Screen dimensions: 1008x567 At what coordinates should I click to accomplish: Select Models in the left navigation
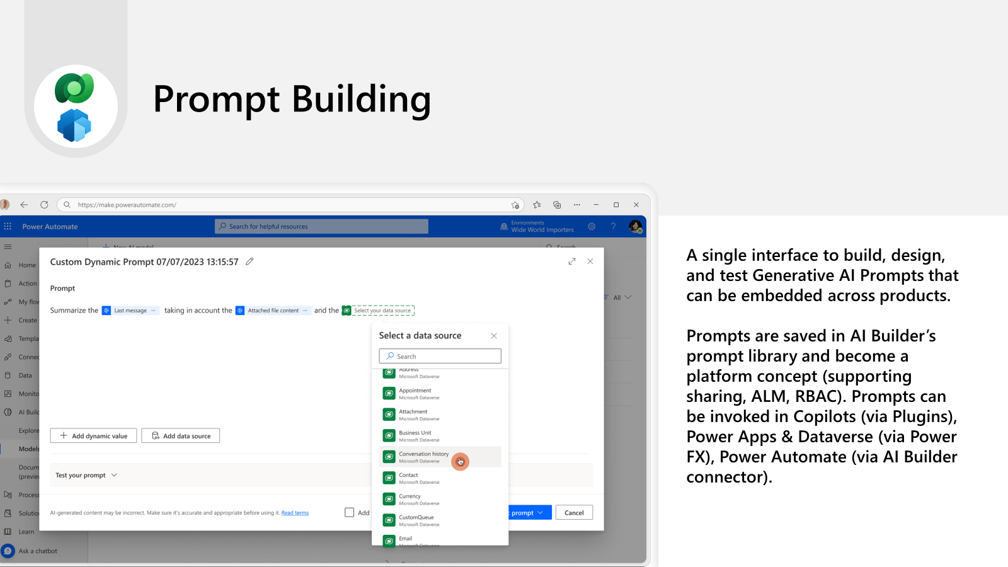coord(29,449)
